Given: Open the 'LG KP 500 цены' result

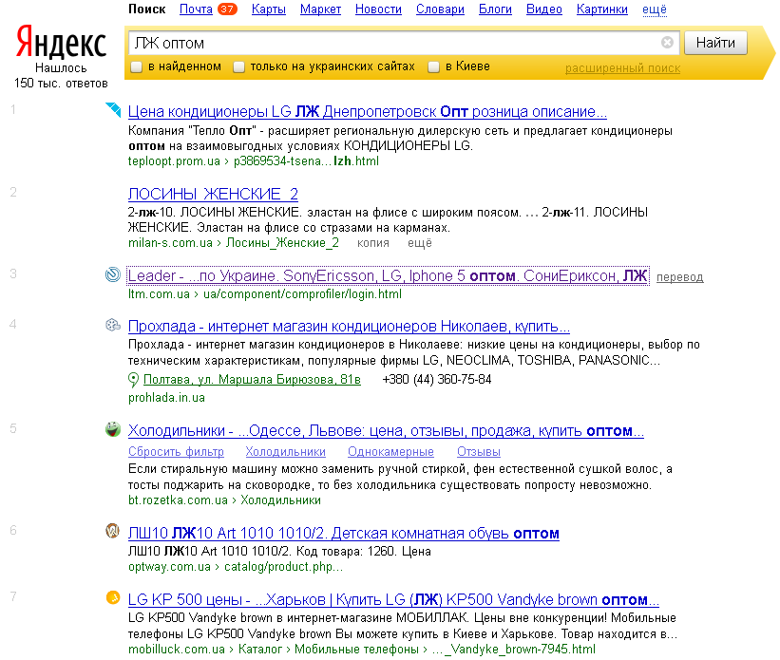Looking at the screenshot, I should (393, 600).
